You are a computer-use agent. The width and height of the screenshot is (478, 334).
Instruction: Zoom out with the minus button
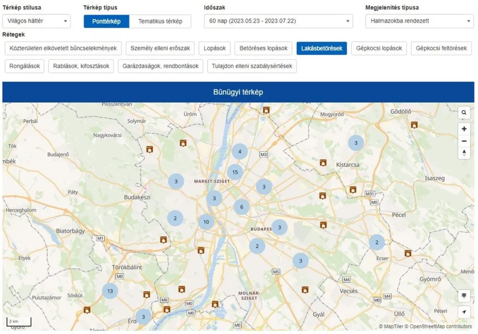coord(464,141)
